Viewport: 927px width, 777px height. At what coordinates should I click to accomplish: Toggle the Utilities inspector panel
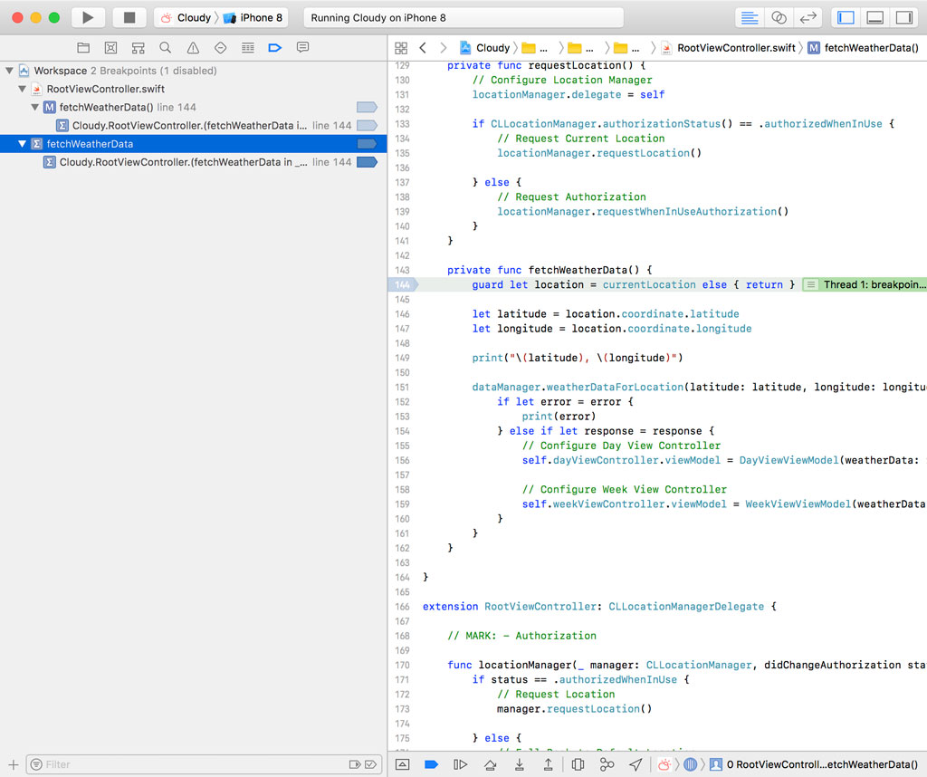click(903, 16)
